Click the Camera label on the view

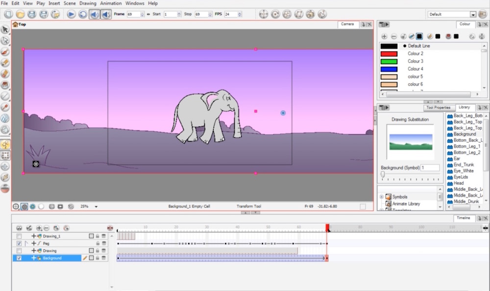pyautogui.click(x=348, y=24)
